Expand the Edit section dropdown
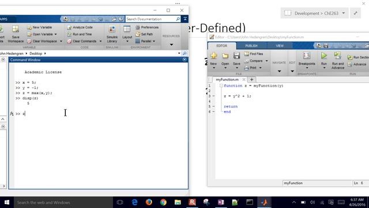This screenshot has height=208, width=369. pos(292,71)
